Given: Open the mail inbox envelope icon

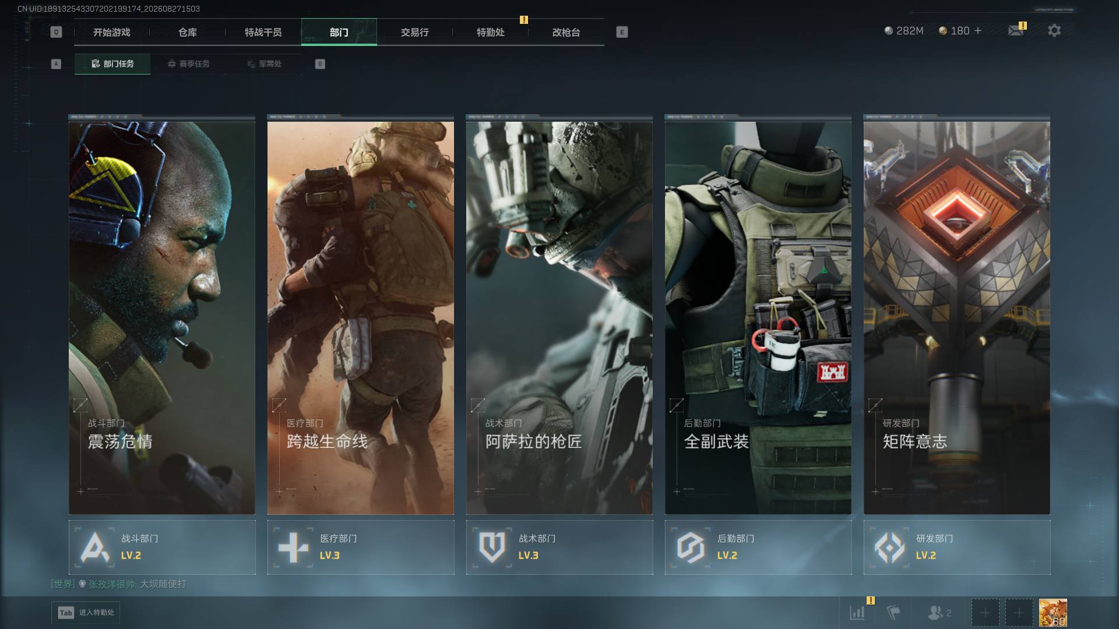Looking at the screenshot, I should tap(1016, 30).
